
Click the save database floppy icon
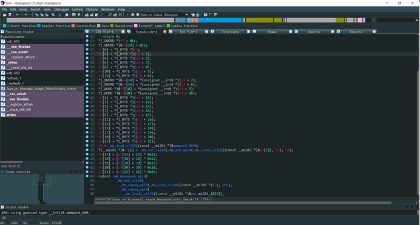(10, 15)
